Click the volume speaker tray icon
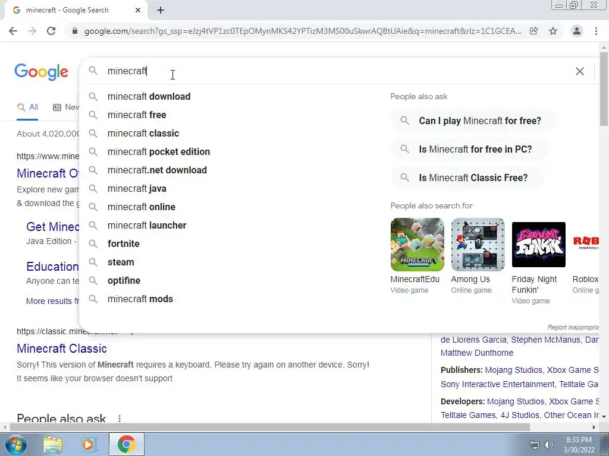The image size is (609, 456). [548, 445]
